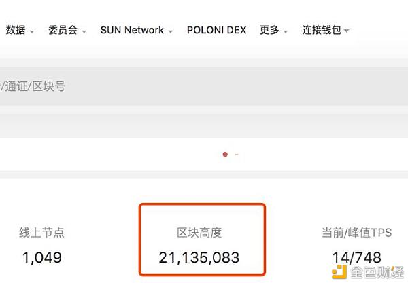This screenshot has width=408, height=283.
Task: Click the 1,049 online nodes value
Action: point(42,258)
